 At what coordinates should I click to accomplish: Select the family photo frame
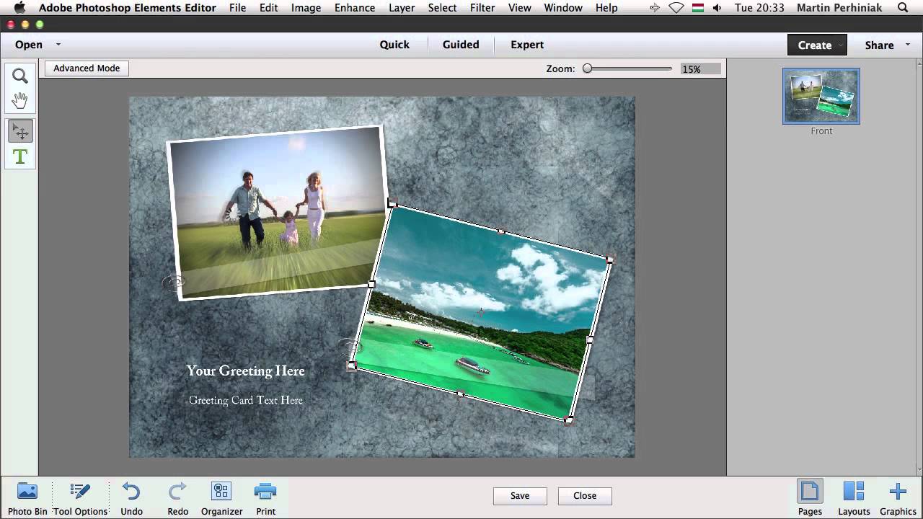(x=278, y=213)
